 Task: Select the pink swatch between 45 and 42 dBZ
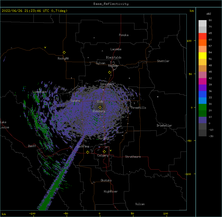pyautogui.click(x=202, y=75)
